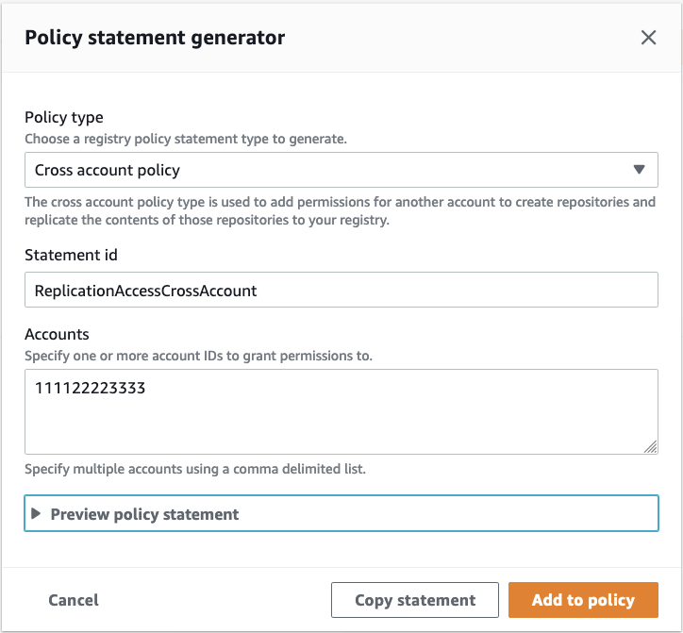The width and height of the screenshot is (683, 633).
Task: Click the Policy type field label
Action: pyautogui.click(x=64, y=118)
